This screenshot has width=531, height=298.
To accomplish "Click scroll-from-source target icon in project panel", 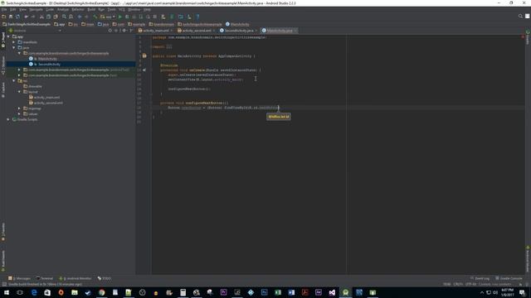I will pyautogui.click(x=110, y=31).
